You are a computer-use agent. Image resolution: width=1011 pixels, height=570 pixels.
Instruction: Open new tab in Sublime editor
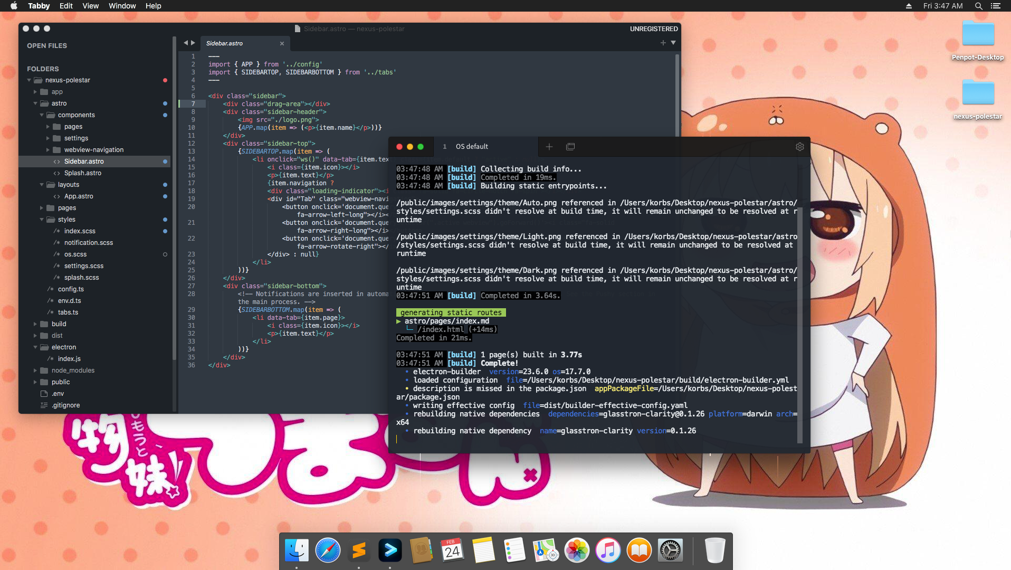pos(663,43)
